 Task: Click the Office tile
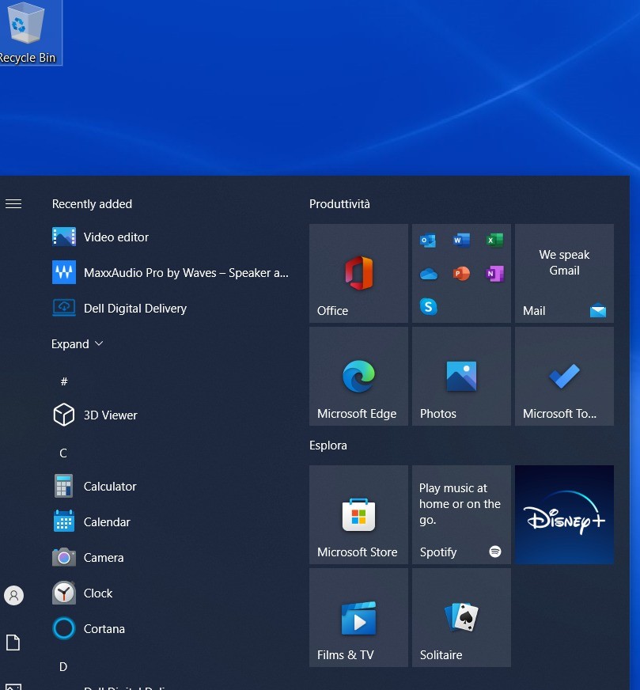tap(358, 273)
